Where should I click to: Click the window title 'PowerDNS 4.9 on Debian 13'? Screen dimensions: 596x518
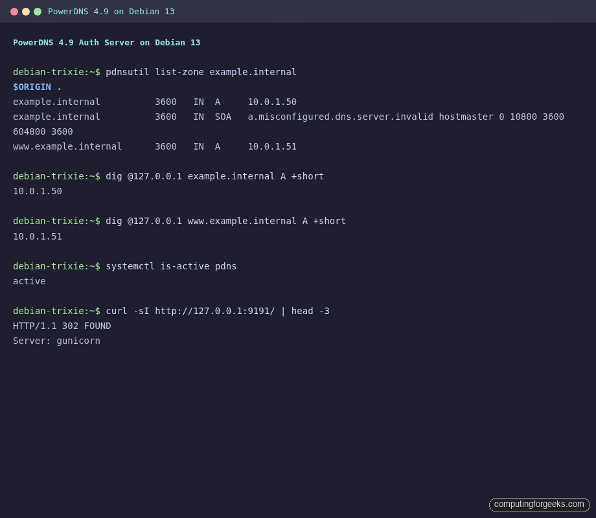111,12
